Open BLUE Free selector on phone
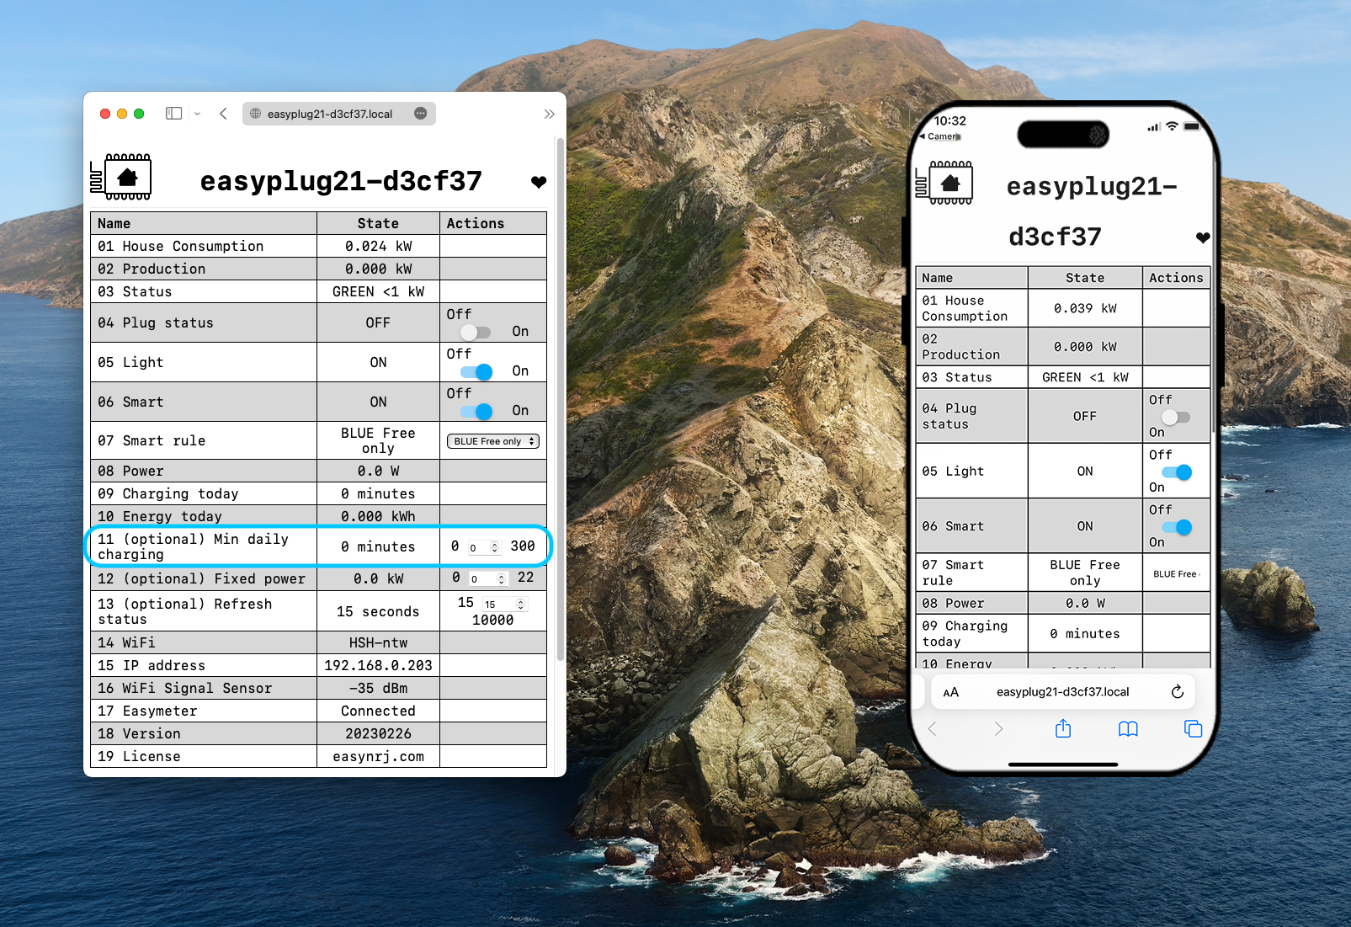Viewport: 1351px width, 927px height. (1176, 574)
